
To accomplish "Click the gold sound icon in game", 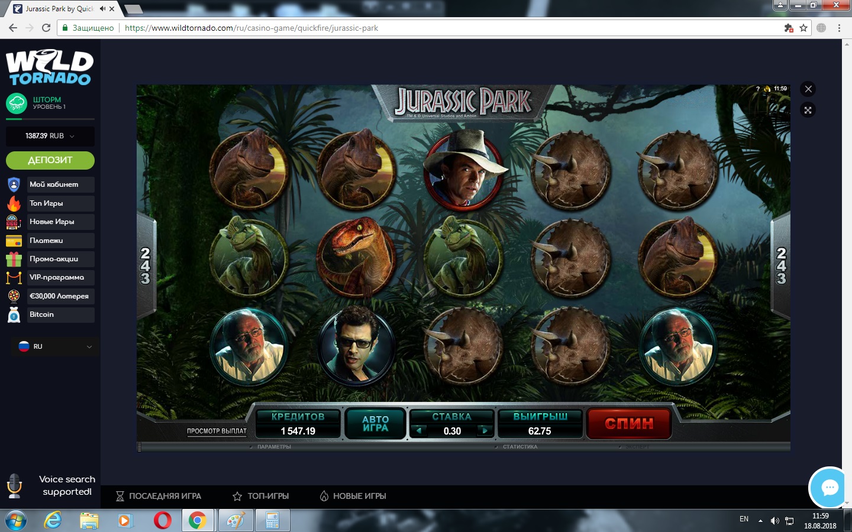I will click(x=767, y=89).
